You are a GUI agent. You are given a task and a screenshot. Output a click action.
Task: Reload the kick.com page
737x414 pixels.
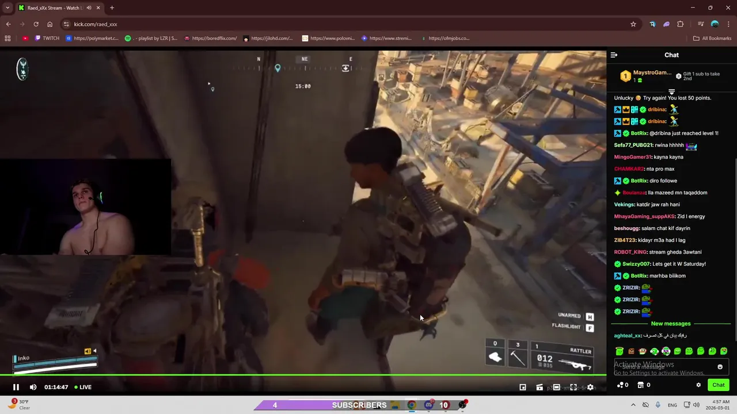pos(36,24)
